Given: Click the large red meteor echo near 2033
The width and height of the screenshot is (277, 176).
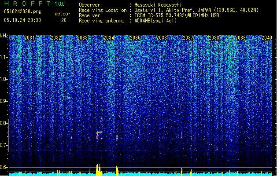Looking at the screenshot, I should 99,135.
